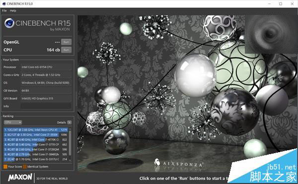
Task: Select ranking row 2 Core i7-3930K 1096
Action: [36, 135]
